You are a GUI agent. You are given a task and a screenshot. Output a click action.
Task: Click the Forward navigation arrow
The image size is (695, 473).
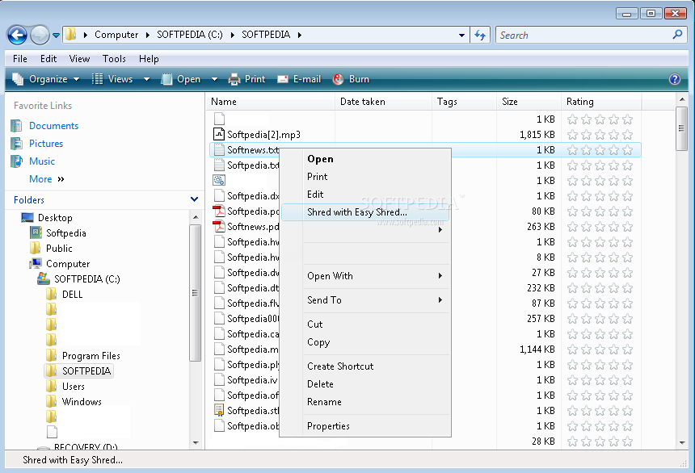40,35
